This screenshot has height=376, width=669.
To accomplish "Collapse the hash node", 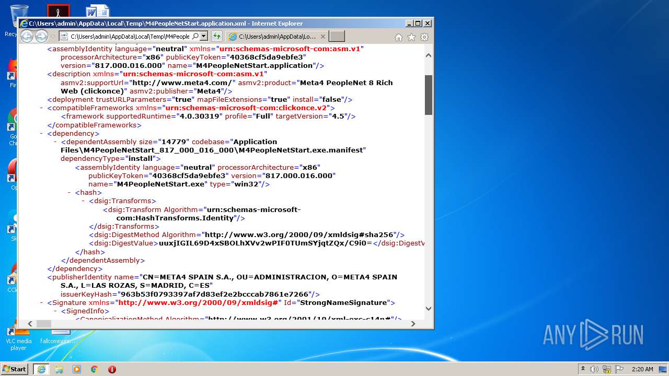I will (70, 193).
